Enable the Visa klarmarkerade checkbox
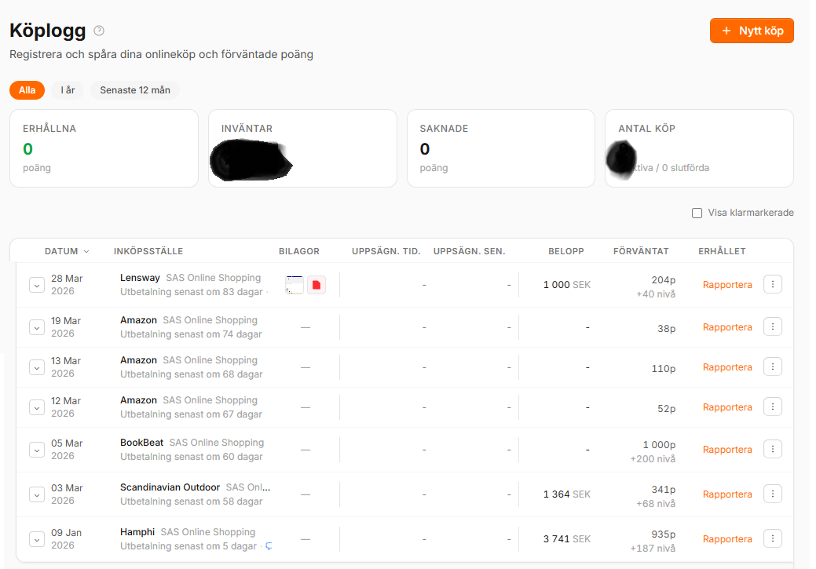Viewport: 816px width, 569px height. point(697,213)
